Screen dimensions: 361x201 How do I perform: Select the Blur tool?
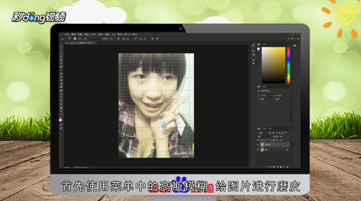click(x=61, y=87)
